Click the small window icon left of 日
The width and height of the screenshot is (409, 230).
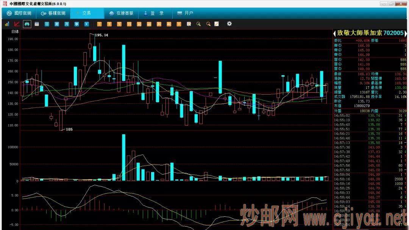coord(37,24)
